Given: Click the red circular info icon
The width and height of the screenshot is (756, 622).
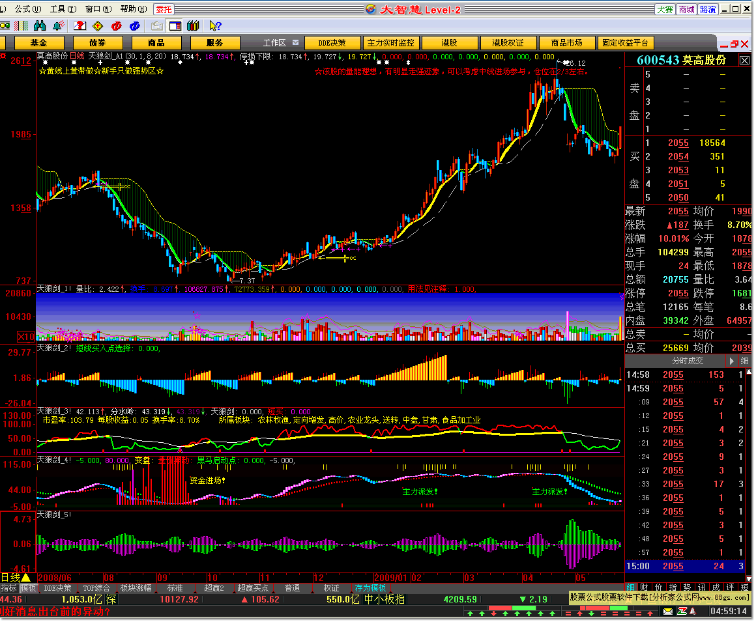Looking at the screenshot, I should pos(116,25).
